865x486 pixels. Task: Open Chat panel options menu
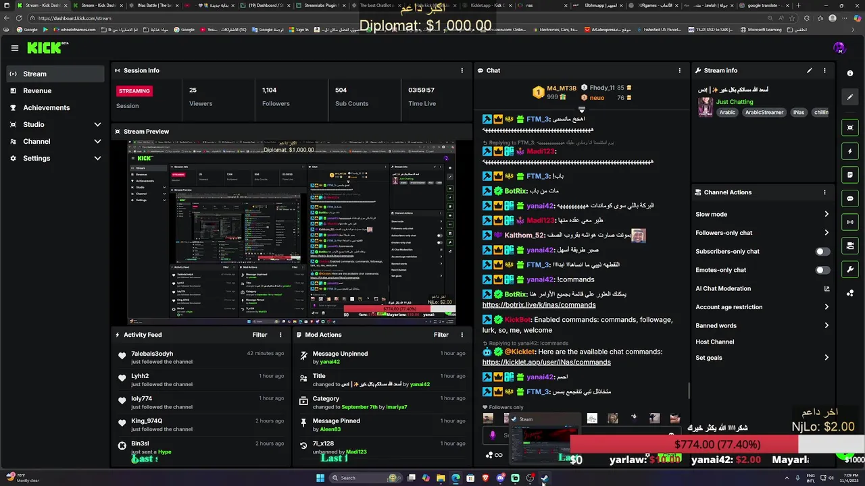tap(680, 70)
